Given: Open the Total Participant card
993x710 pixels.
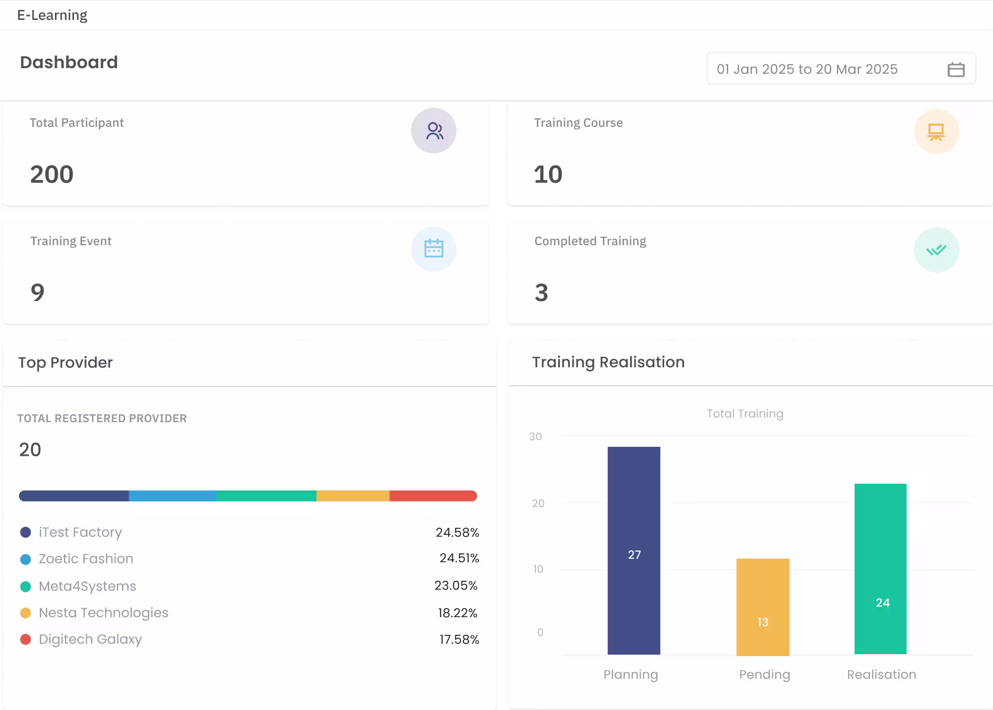Looking at the screenshot, I should (245, 154).
